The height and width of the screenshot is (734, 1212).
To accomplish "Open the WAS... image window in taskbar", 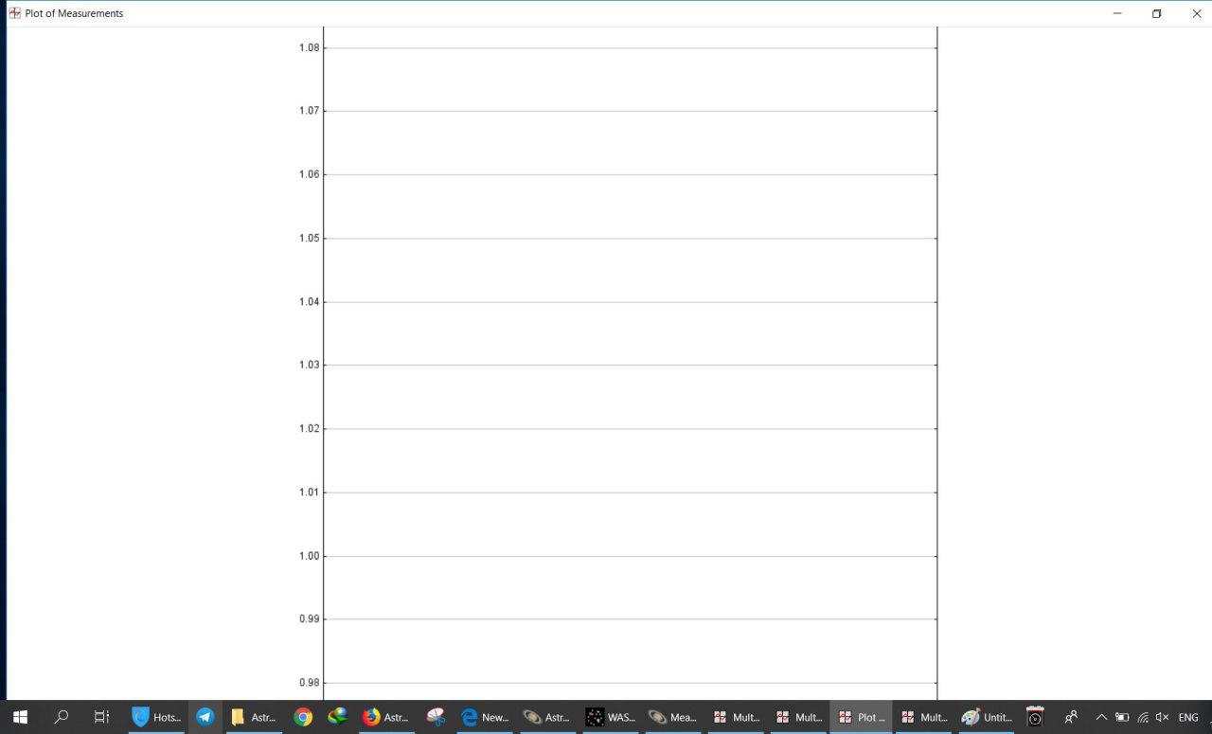I will coord(611,717).
